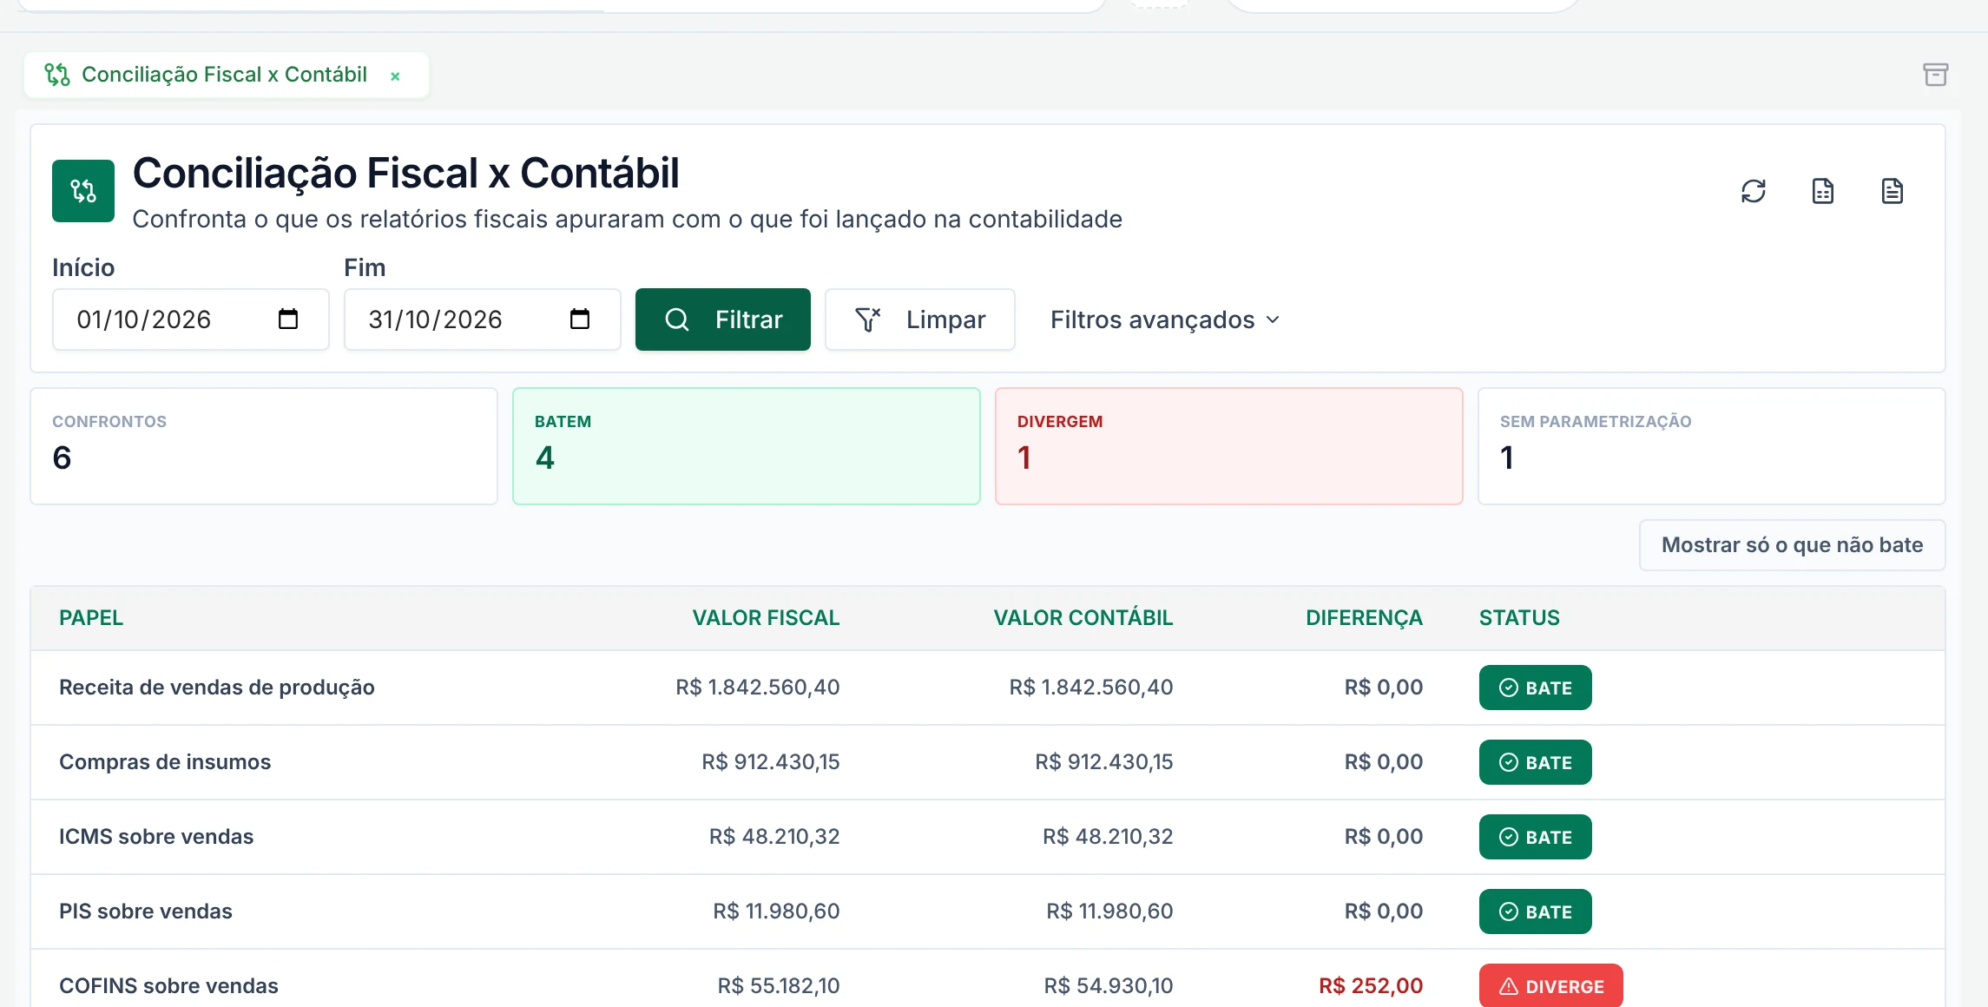Click ICMS sobre vendas row label

pos(156,837)
